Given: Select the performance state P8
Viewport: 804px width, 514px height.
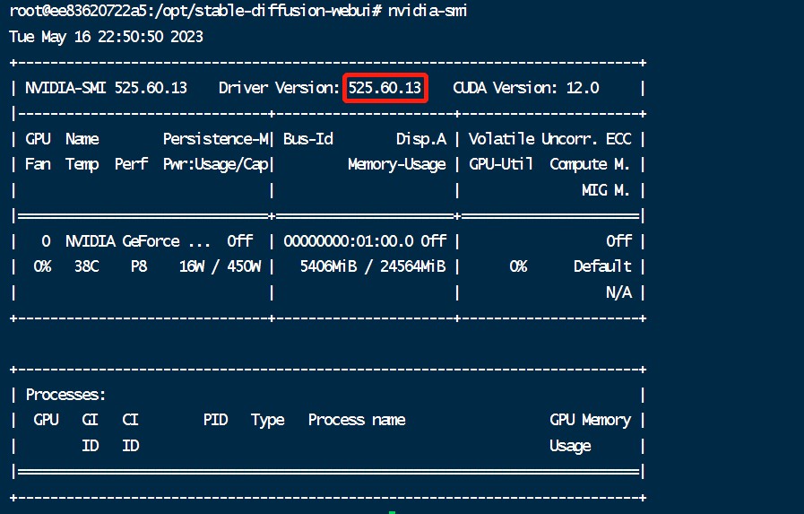Looking at the screenshot, I should tap(138, 266).
